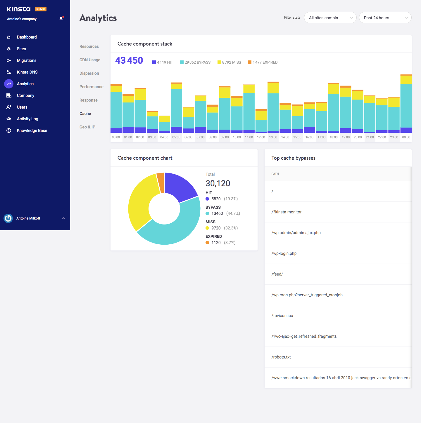Select the Activity Log eye icon
The width and height of the screenshot is (421, 423).
(x=8, y=119)
